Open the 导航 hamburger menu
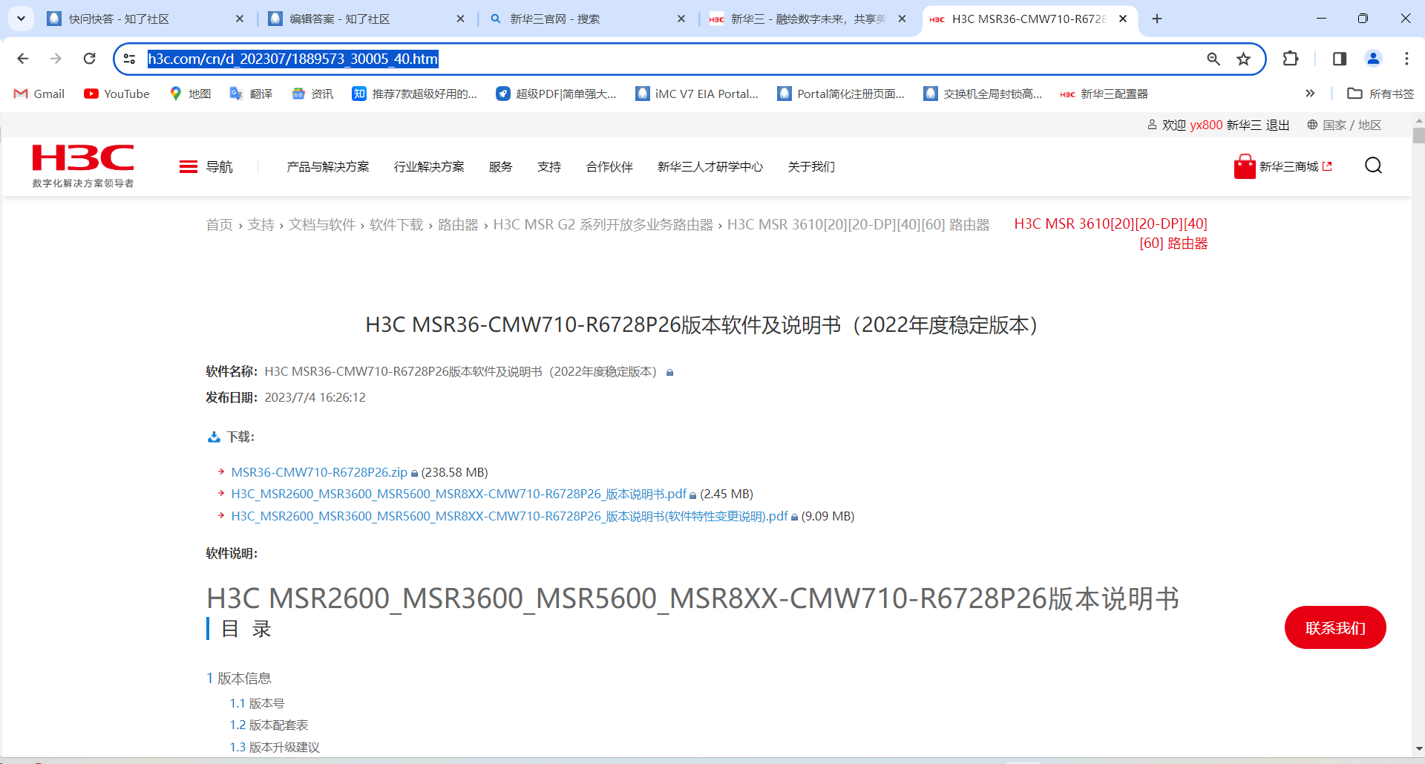1425x764 pixels. 206,167
